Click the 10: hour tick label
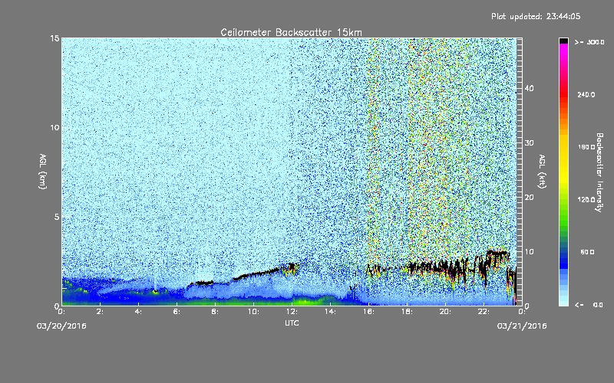Image resolution: width=614 pixels, height=383 pixels. point(253,312)
